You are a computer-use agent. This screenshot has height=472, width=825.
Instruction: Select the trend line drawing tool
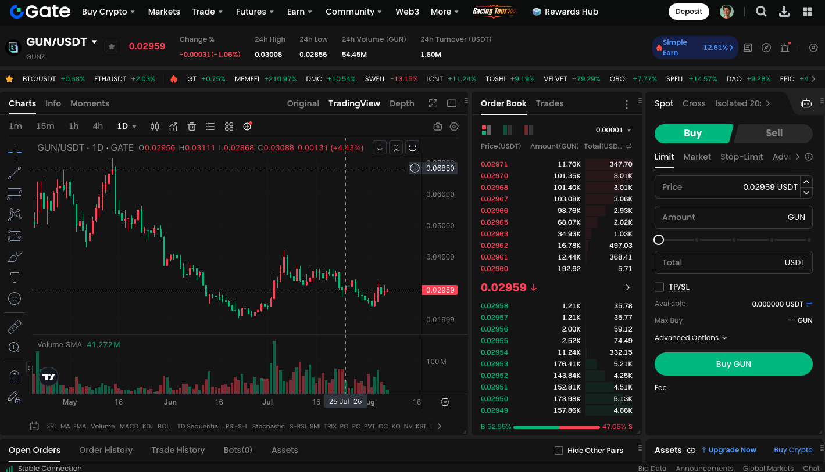pyautogui.click(x=15, y=172)
